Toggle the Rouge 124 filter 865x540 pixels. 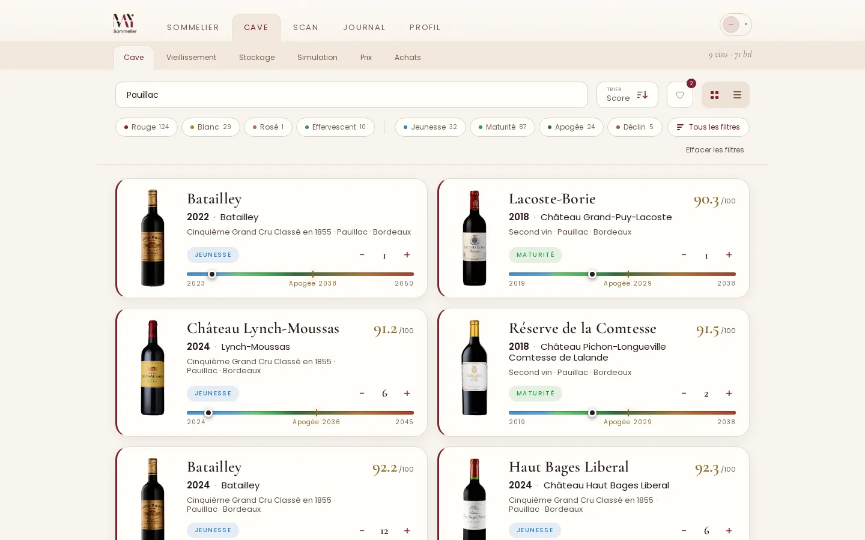(147, 127)
